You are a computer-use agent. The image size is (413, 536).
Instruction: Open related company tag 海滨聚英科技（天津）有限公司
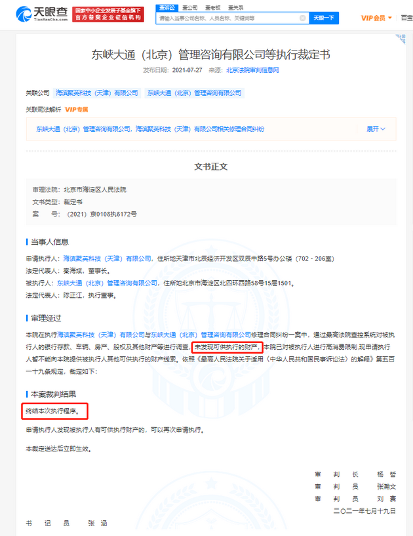[97, 93]
